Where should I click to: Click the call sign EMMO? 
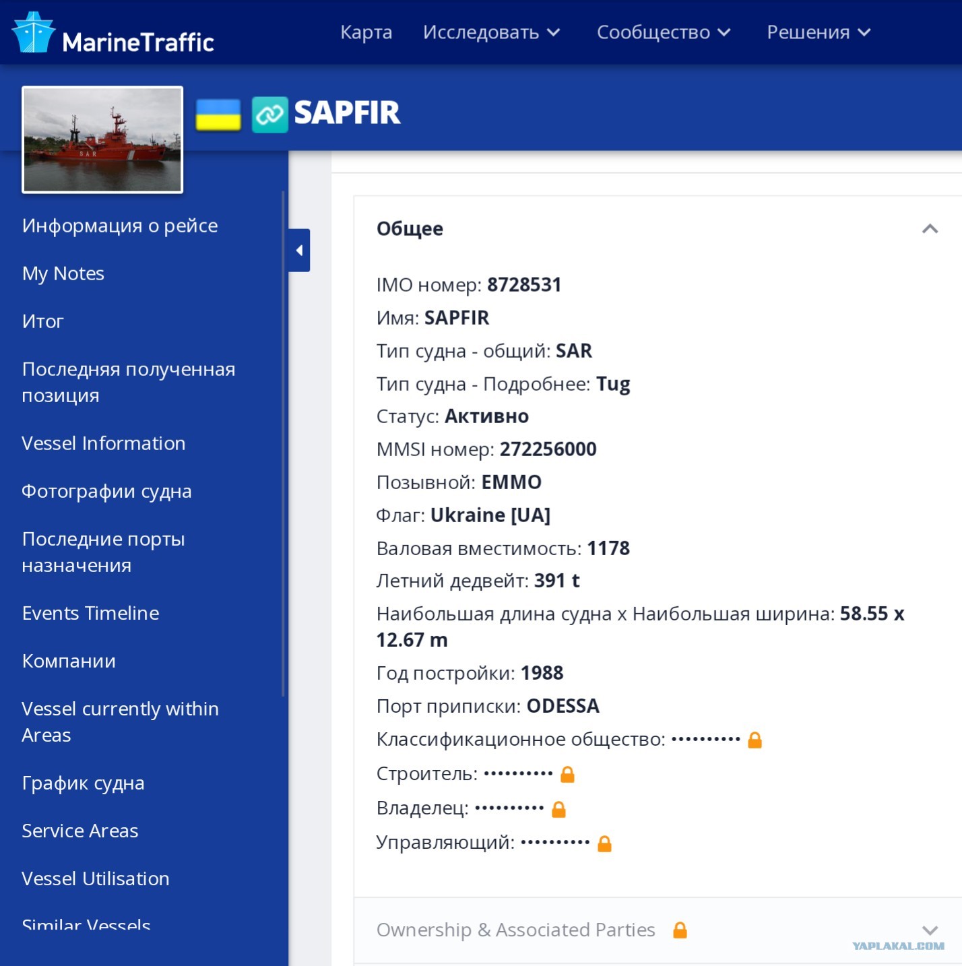[512, 482]
